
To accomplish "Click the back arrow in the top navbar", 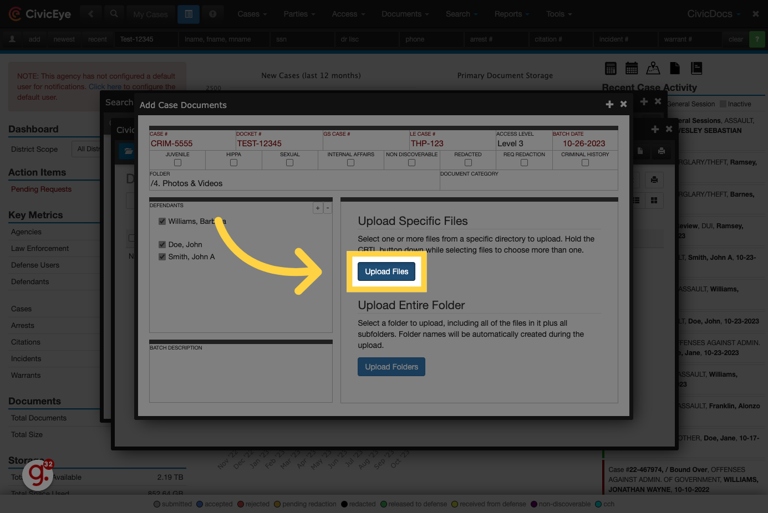I will 91,14.
